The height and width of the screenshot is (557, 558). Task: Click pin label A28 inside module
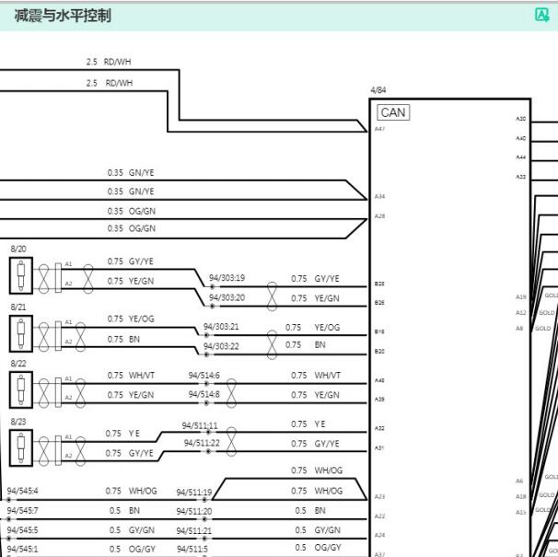[x=379, y=216]
